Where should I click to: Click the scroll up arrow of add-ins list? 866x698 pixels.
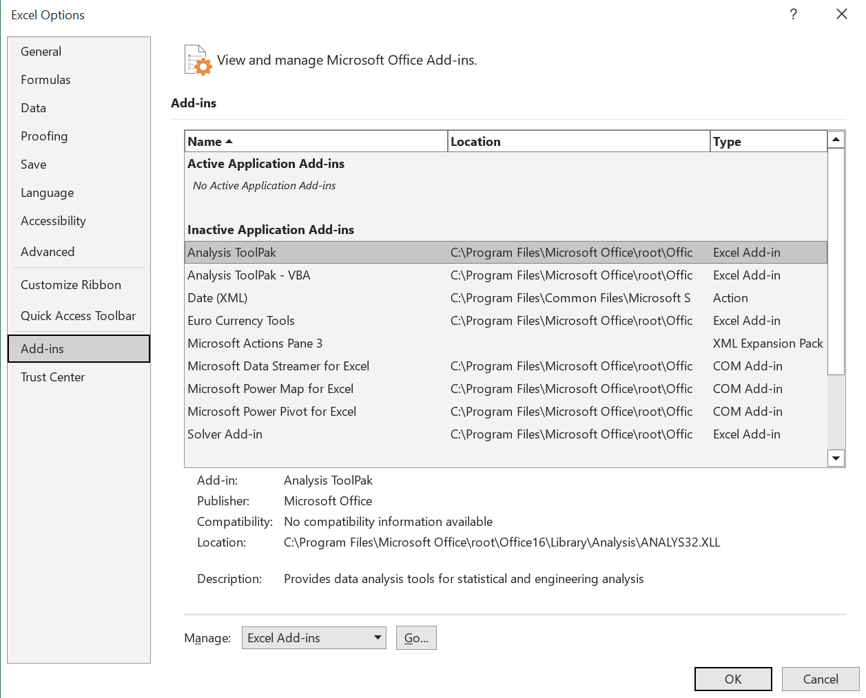point(836,140)
